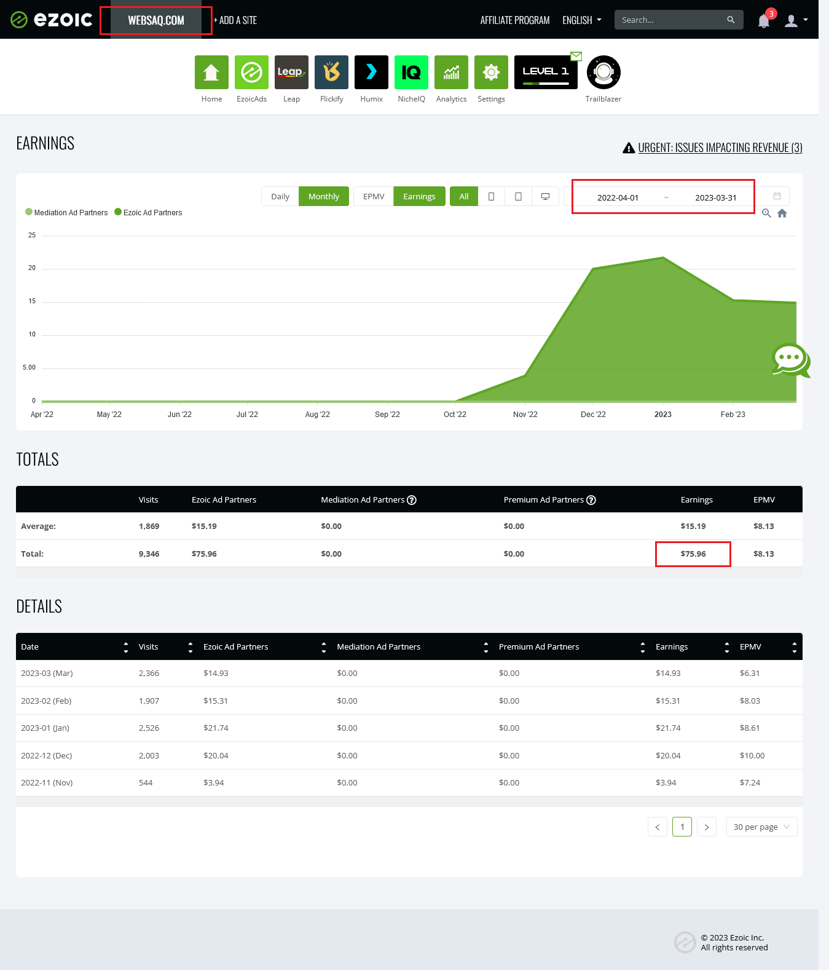Open the Level 1 envelope message icon

tap(576, 57)
